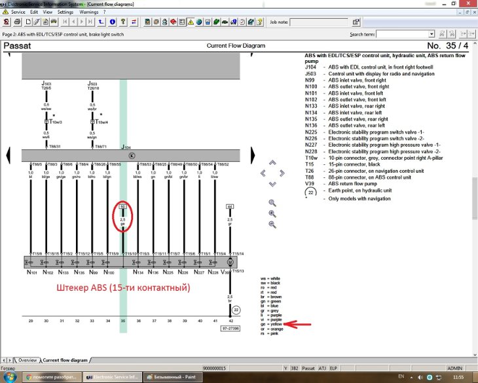The width and height of the screenshot is (478, 383).
Task: Switch to the Paint taskbar window
Action: point(173,377)
